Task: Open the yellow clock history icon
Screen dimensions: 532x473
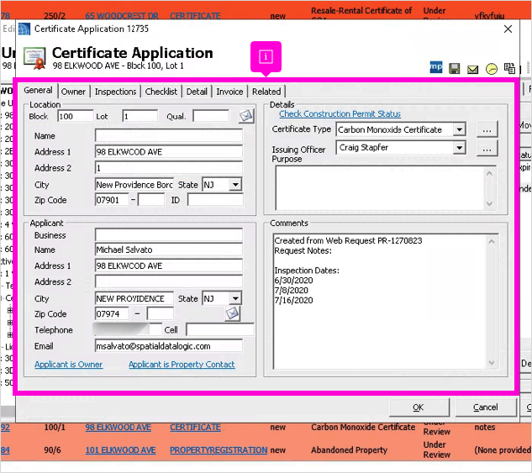Action: pyautogui.click(x=492, y=69)
